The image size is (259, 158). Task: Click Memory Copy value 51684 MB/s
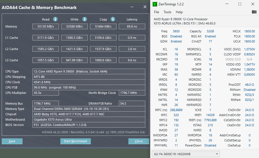click(103, 26)
